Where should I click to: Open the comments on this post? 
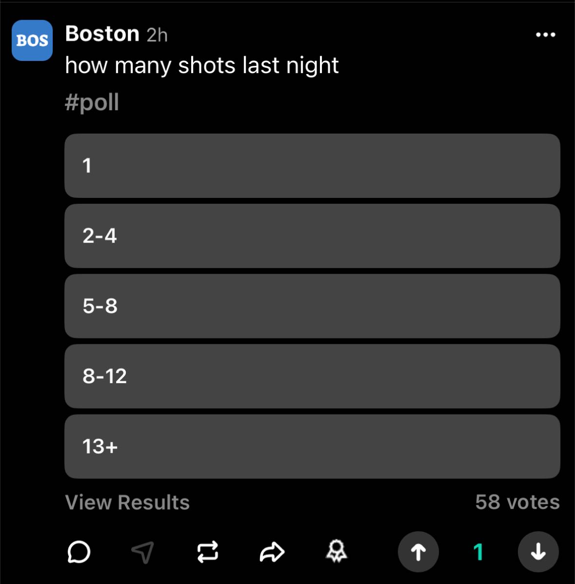point(78,552)
